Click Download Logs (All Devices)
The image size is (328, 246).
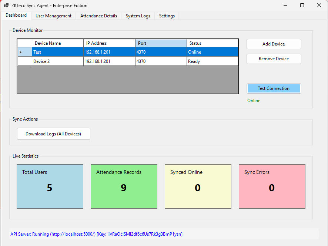pyautogui.click(x=53, y=134)
